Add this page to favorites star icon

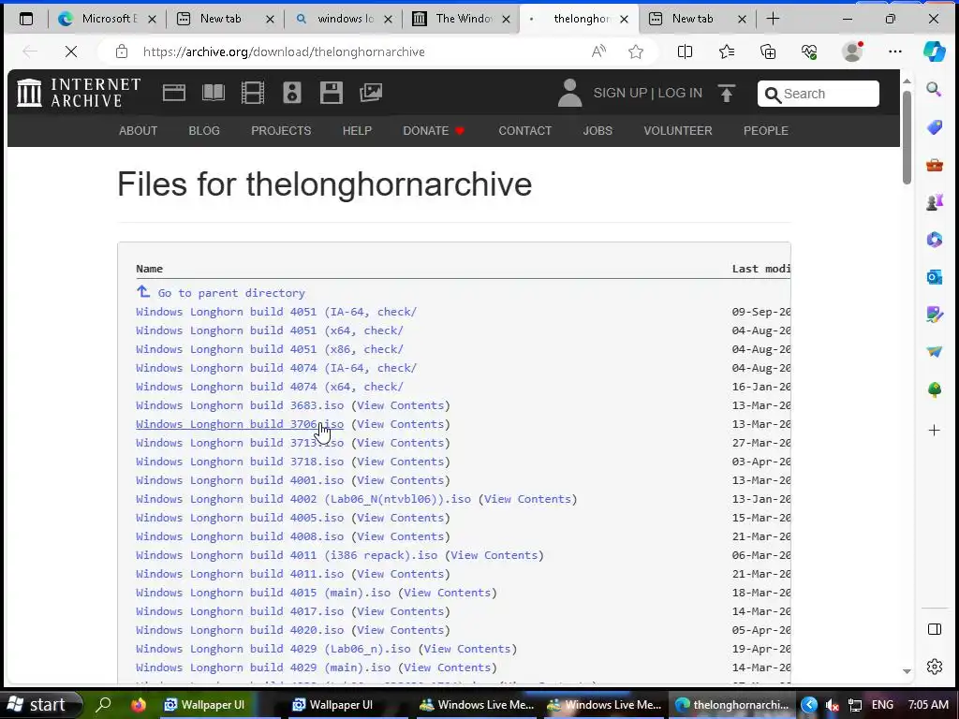(x=636, y=52)
